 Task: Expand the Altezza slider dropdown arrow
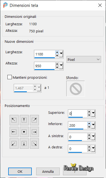pyautogui.click(x=61, y=66)
